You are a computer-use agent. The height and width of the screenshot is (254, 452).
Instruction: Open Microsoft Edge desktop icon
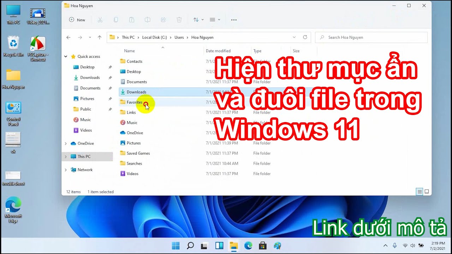(13, 210)
